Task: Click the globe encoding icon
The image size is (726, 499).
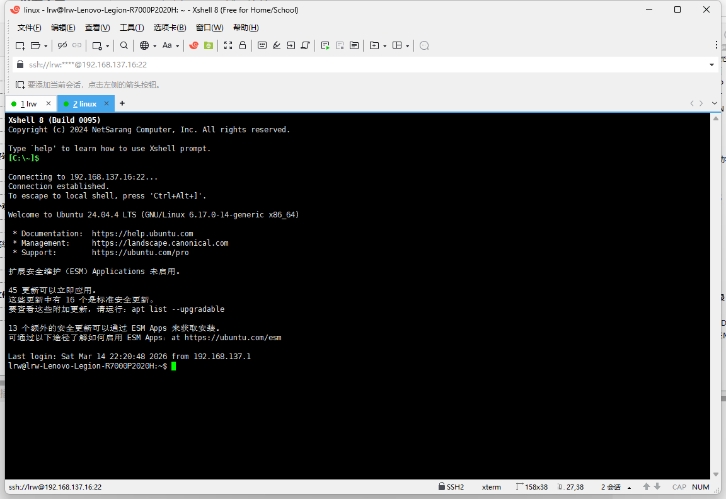Action: pyautogui.click(x=144, y=45)
